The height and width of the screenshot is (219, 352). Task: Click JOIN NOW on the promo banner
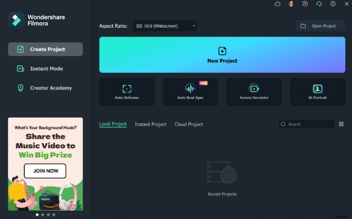click(x=45, y=171)
